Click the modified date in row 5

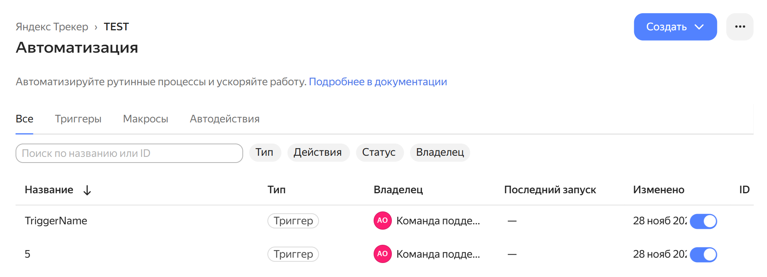tap(660, 254)
